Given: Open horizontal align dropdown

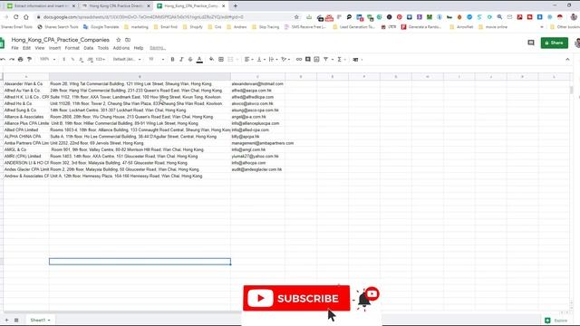Looking at the screenshot, I should 248,60.
